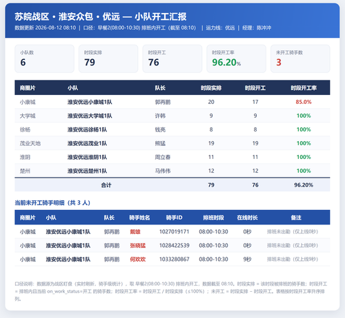This screenshot has width=345, height=318.
Task: Click team name 淮安优远茂业1队
Action: pyautogui.click(x=87, y=143)
